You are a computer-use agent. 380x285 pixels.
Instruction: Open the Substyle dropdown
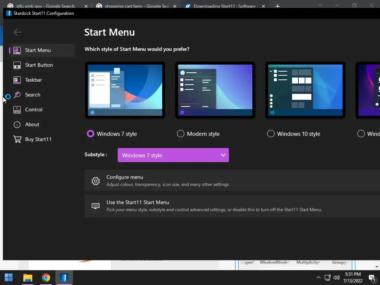[173, 155]
